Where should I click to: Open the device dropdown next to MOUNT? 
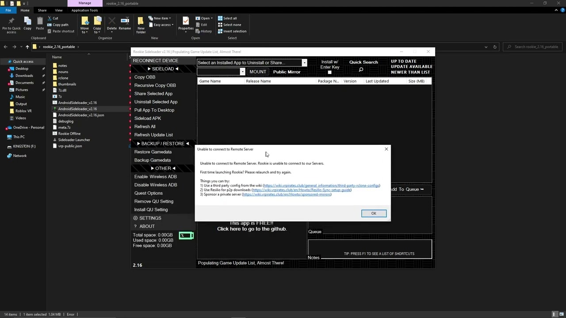242,72
